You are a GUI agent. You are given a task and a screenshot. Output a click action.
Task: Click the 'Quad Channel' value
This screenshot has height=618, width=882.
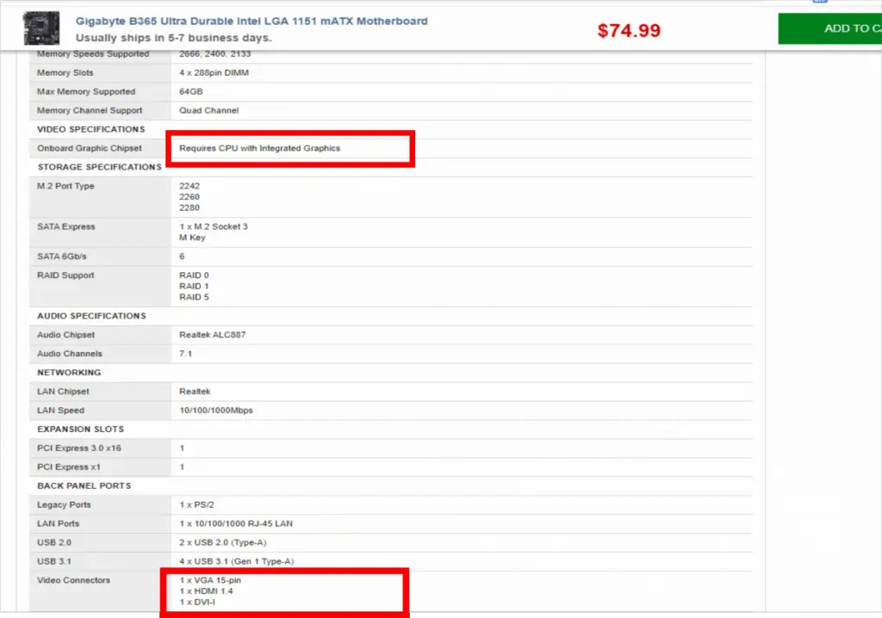208,110
